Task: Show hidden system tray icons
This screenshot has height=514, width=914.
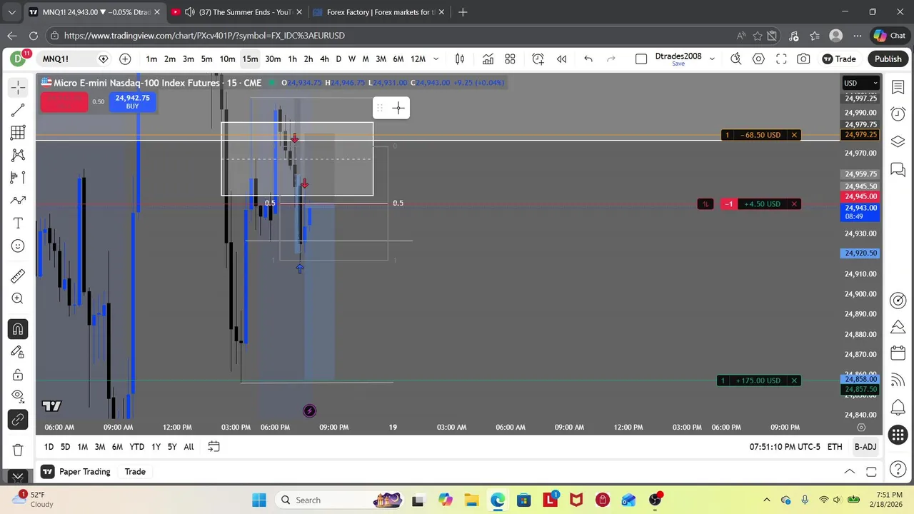Action: [767, 500]
